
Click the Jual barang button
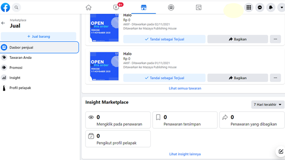39,37
